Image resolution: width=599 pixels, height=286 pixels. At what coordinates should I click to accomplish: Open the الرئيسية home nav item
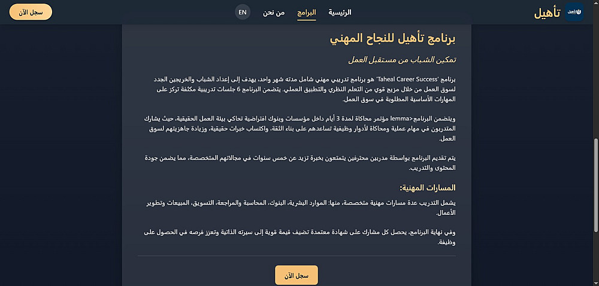(340, 13)
